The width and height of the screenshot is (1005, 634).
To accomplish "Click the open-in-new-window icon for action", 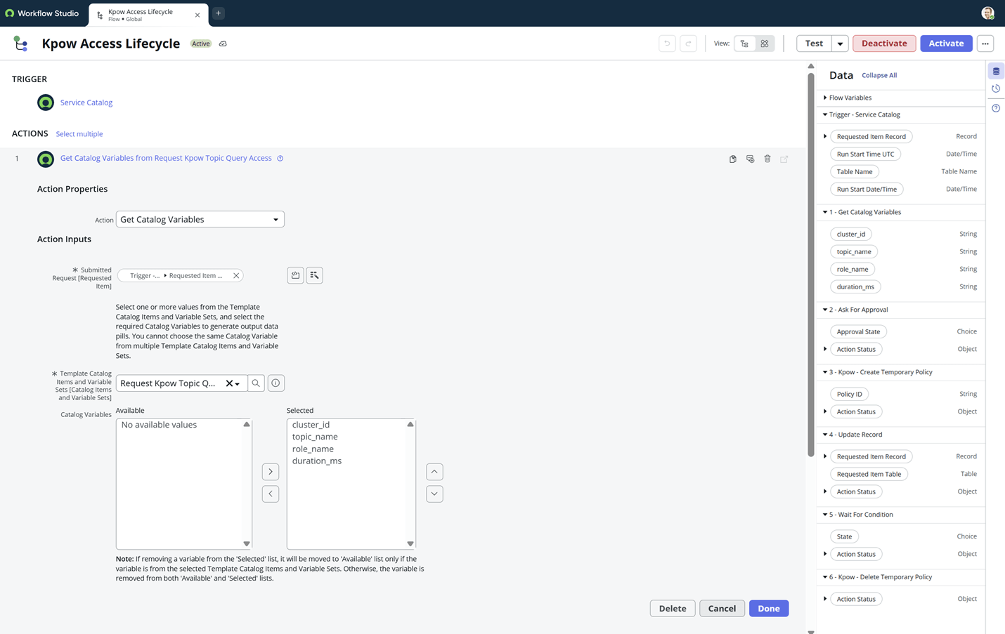I will (784, 159).
